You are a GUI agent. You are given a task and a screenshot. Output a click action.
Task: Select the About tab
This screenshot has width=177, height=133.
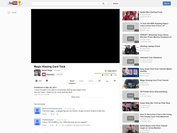point(72,81)
